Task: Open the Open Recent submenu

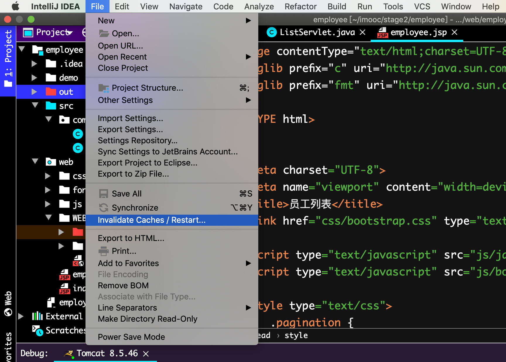Action: [172, 57]
